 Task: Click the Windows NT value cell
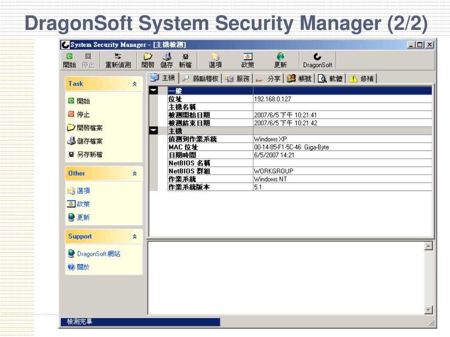point(342,179)
